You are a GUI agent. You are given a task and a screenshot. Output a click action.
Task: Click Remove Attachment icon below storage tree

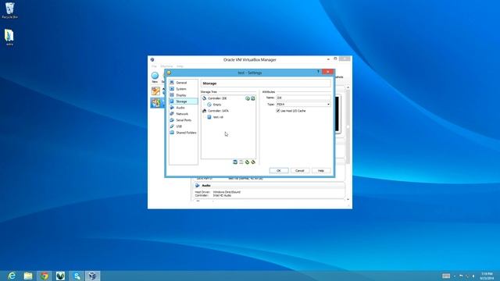coord(253,162)
